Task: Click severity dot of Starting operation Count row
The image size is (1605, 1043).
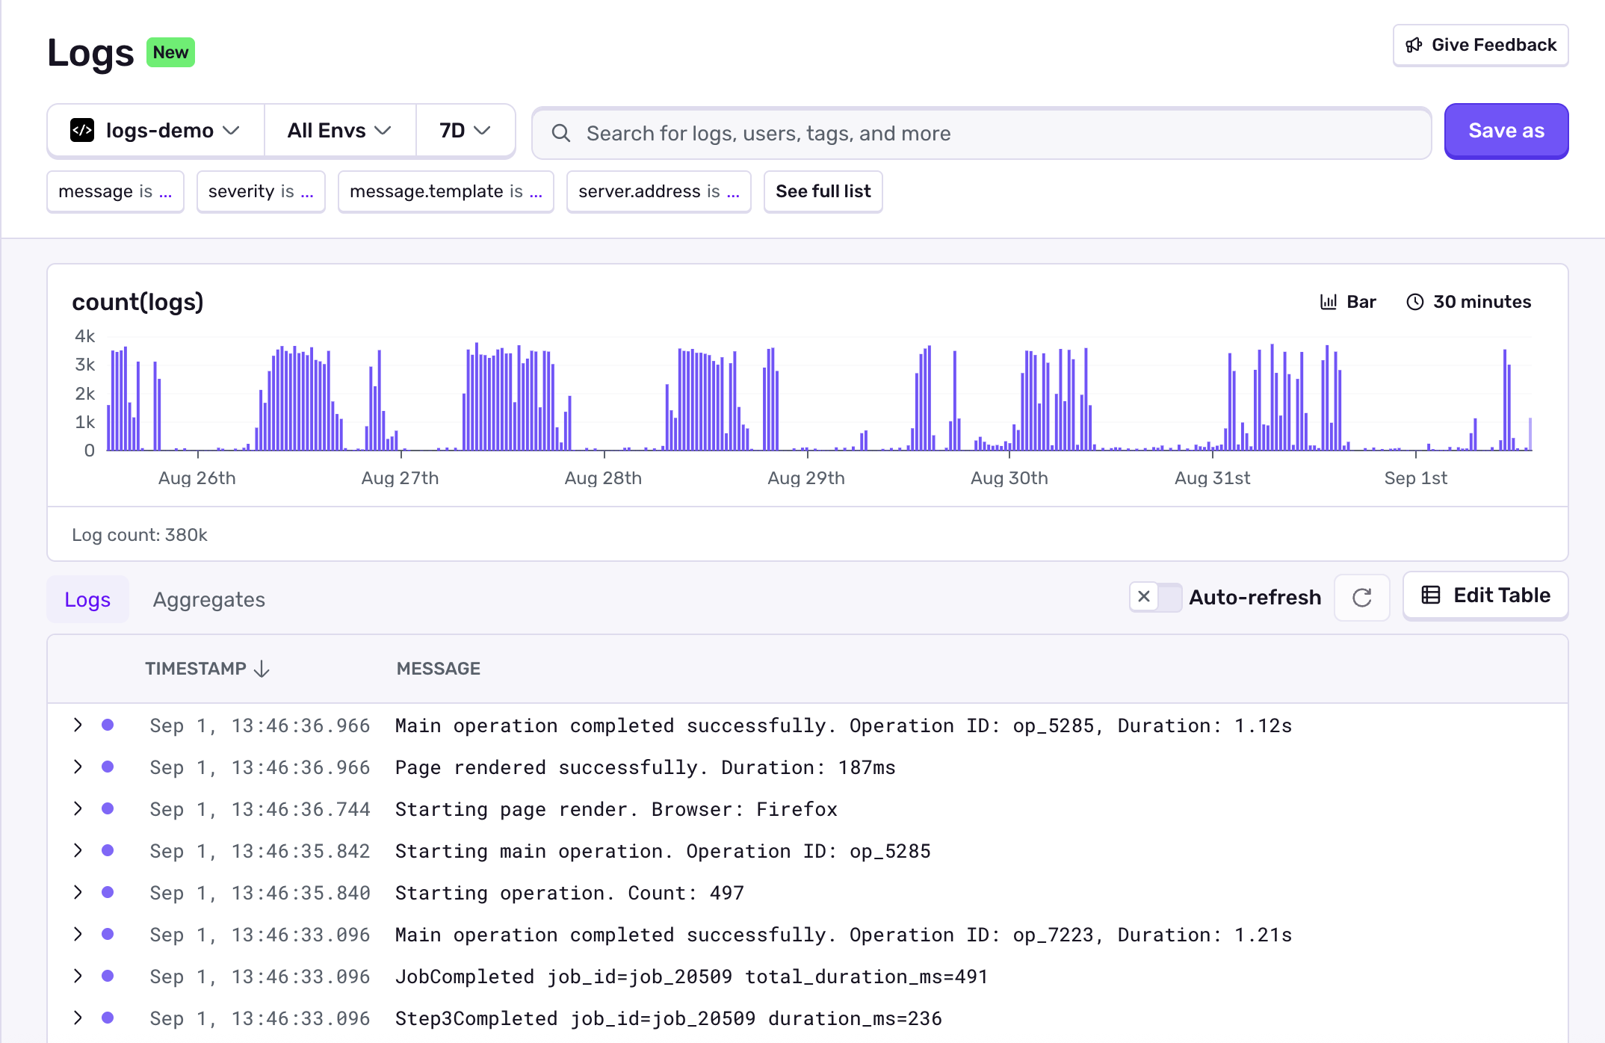Action: pyautogui.click(x=108, y=892)
